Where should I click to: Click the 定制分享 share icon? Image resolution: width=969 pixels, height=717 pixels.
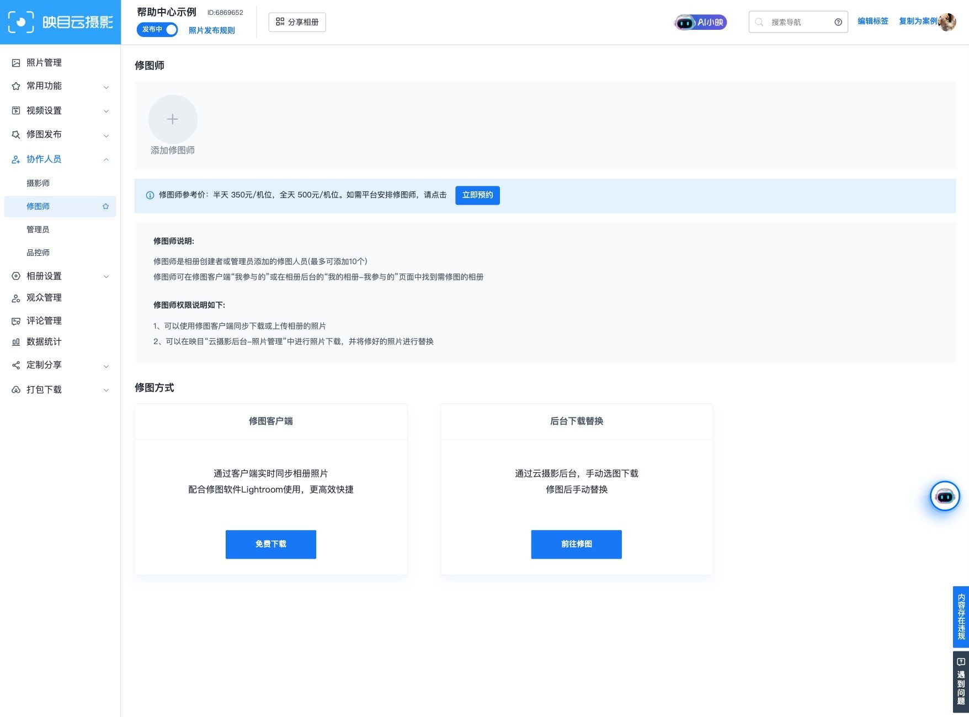click(16, 365)
